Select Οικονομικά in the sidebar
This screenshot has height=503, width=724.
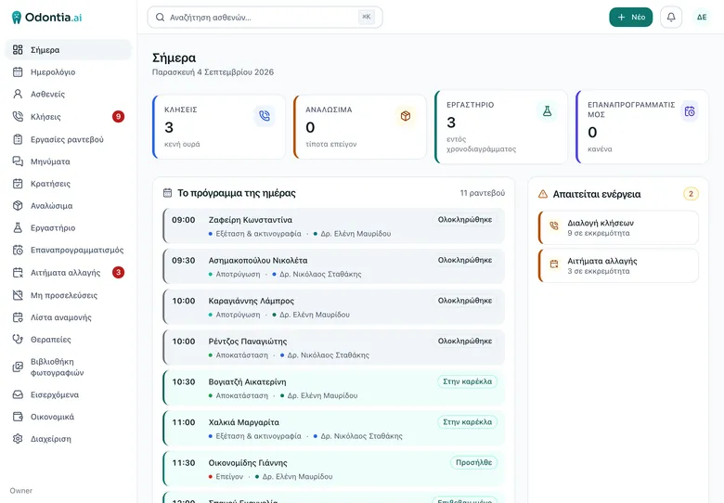pos(69,418)
